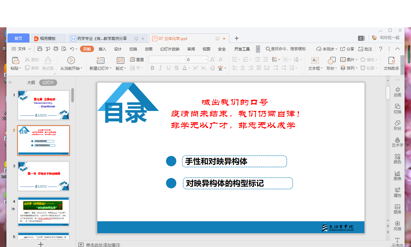Expand the 文件 file menu
The height and width of the screenshot is (247, 411).
point(22,49)
